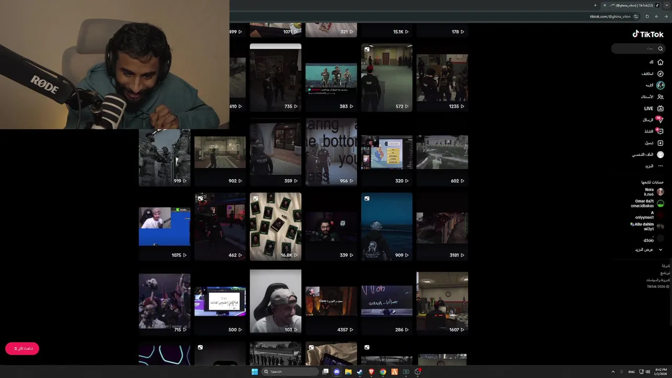Click the pink pill button at bottom left

[22, 349]
